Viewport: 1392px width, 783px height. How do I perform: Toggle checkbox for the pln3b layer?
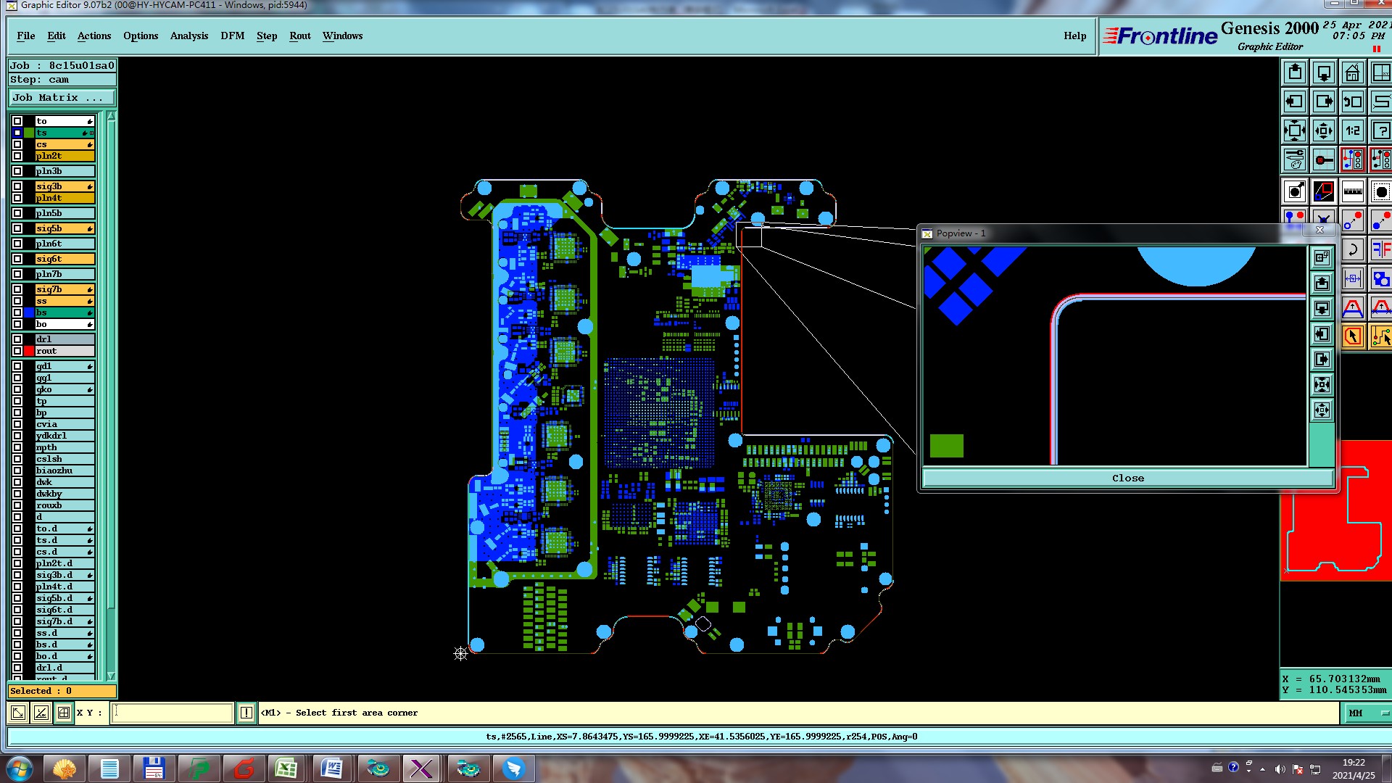[x=17, y=171]
